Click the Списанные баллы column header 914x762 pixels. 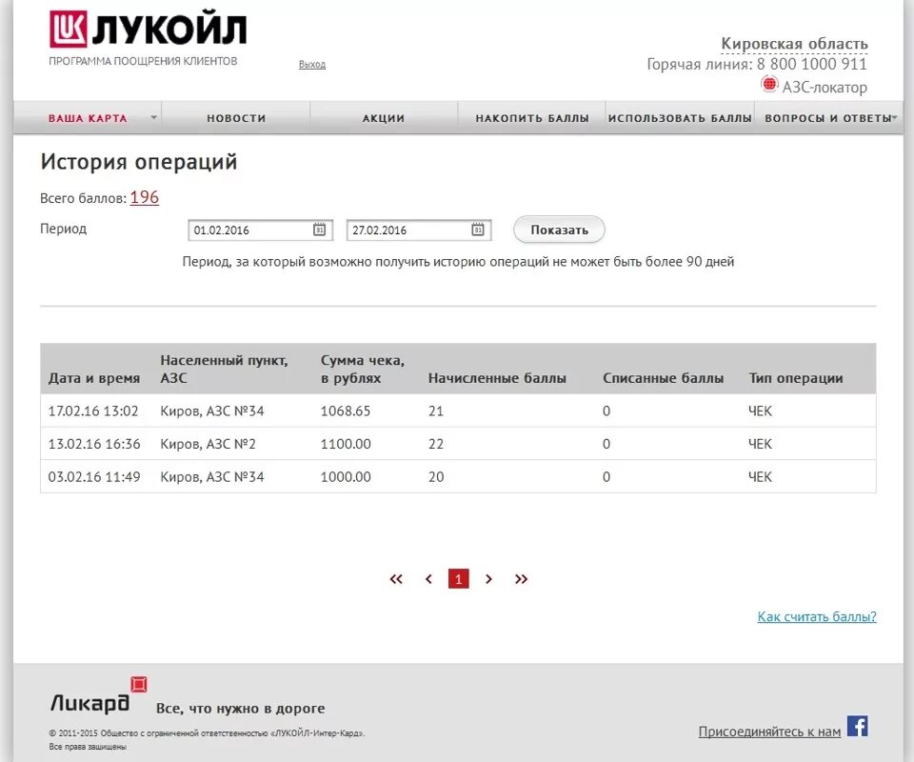pyautogui.click(x=664, y=378)
